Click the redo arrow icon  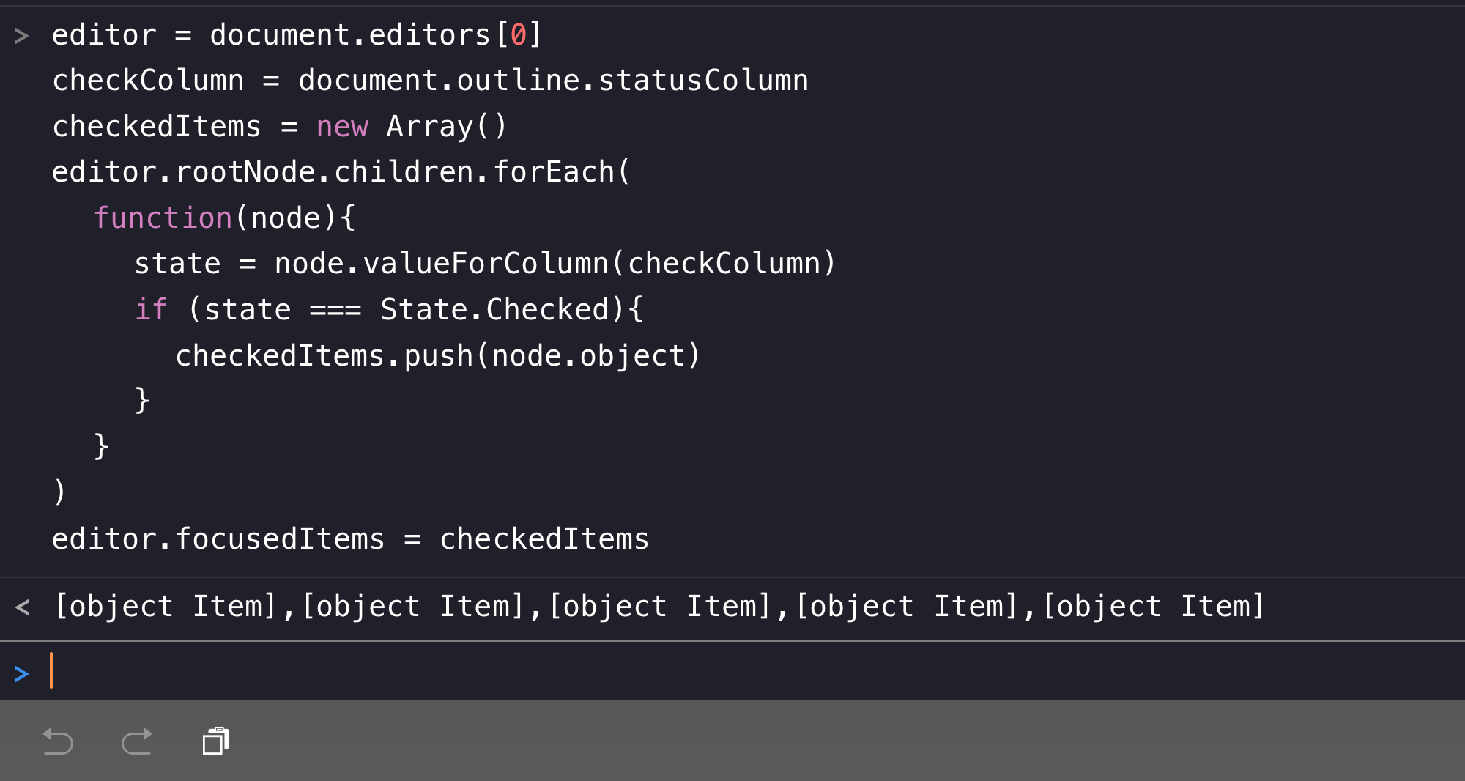point(137,741)
